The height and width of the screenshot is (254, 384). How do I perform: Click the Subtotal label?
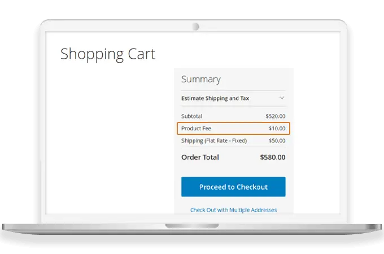[x=191, y=116]
